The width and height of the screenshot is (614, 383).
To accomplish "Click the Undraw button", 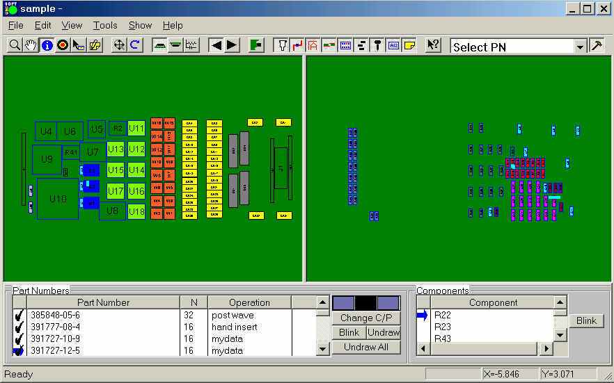I will [x=384, y=332].
